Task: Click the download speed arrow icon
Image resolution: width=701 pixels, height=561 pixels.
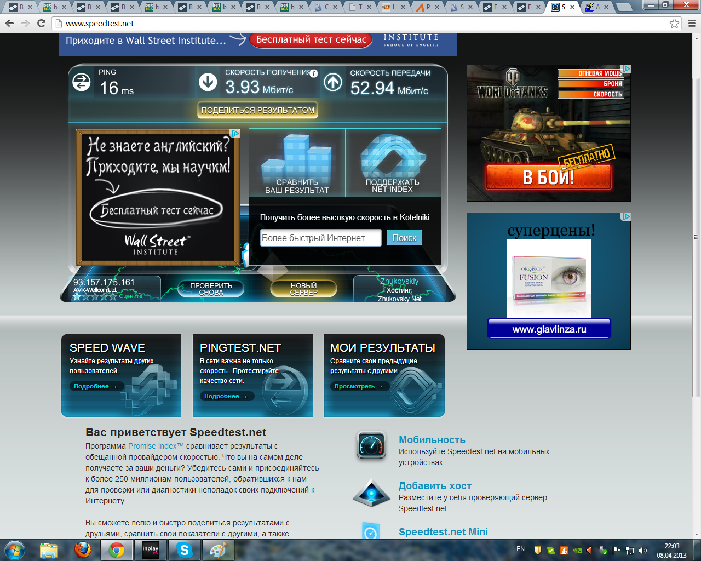Action: (x=208, y=82)
